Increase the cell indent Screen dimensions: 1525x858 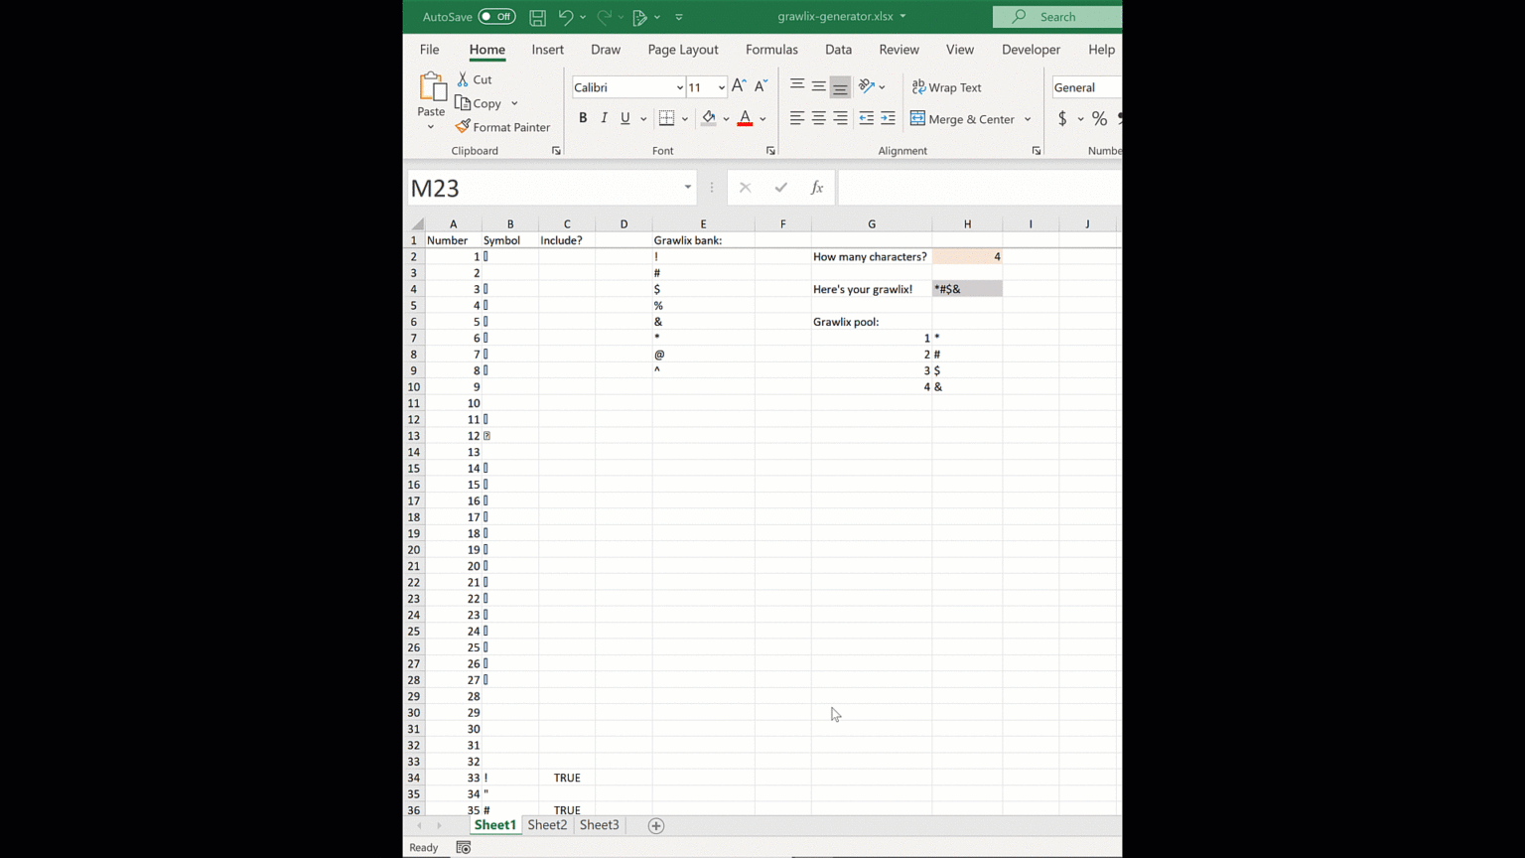click(x=888, y=118)
